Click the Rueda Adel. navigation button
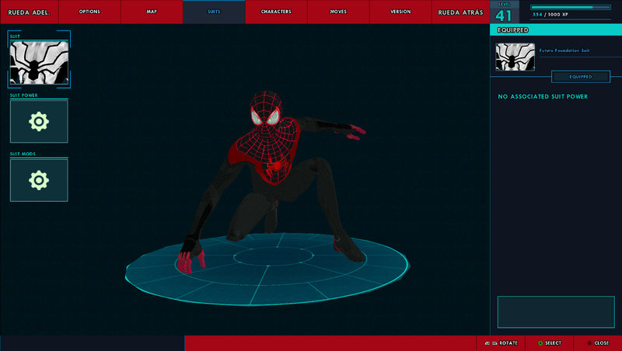622x351 pixels. coord(30,12)
